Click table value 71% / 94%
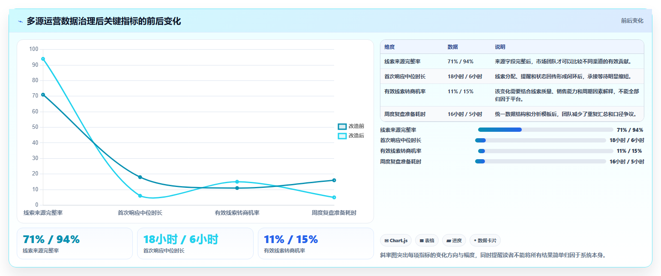This screenshot has width=661, height=276. (x=460, y=62)
